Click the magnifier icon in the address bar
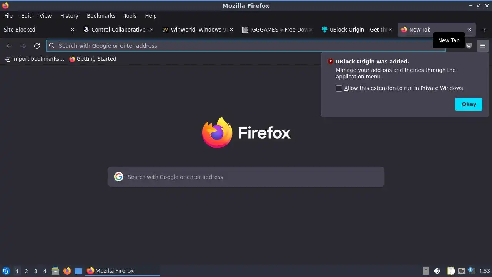Viewport: 492px width, 277px height. pos(52,46)
